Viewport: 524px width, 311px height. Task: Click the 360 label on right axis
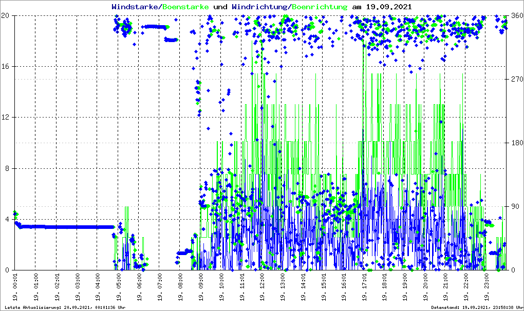click(x=516, y=15)
